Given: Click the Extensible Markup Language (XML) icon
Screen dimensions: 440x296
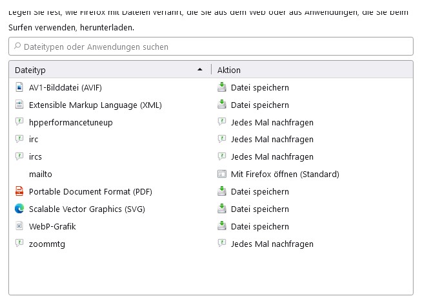Looking at the screenshot, I should pos(19,105).
